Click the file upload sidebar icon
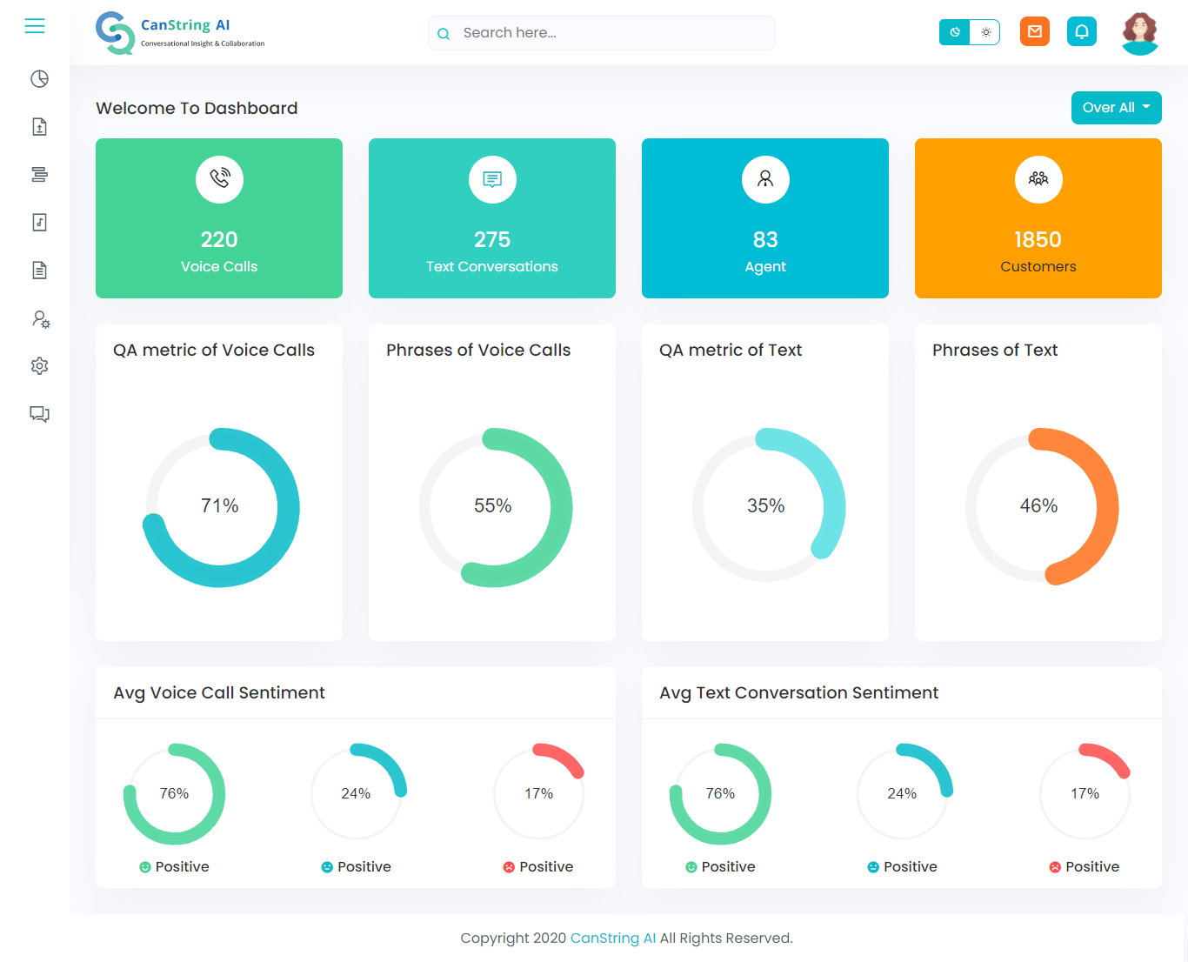This screenshot has width=1188, height=962. point(39,127)
